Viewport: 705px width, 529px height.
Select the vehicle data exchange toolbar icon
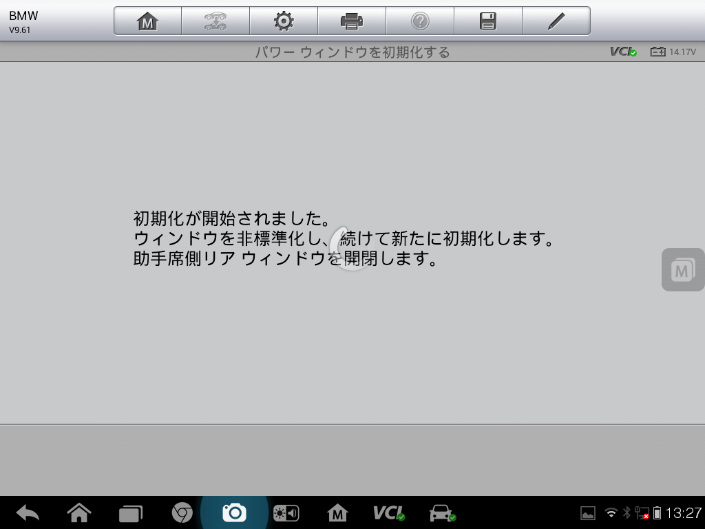pos(214,21)
